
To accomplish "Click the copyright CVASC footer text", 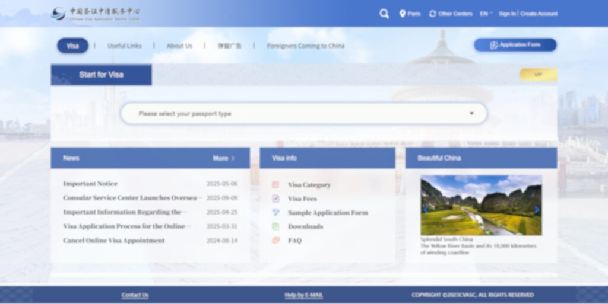I will click(x=473, y=295).
